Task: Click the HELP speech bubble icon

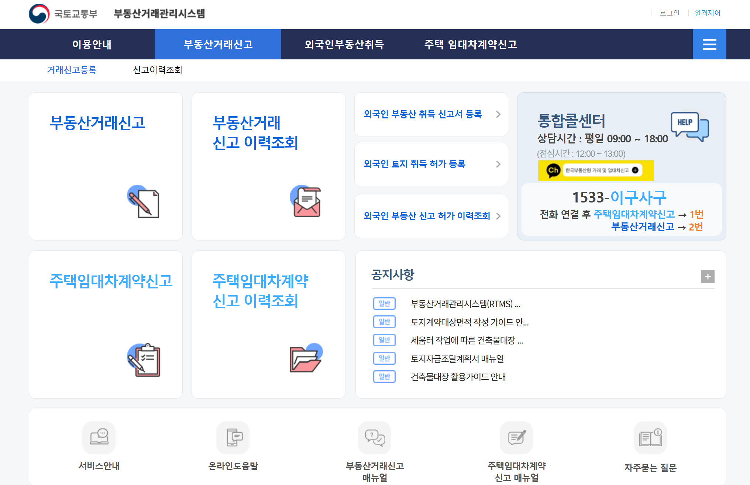Action: tap(689, 127)
